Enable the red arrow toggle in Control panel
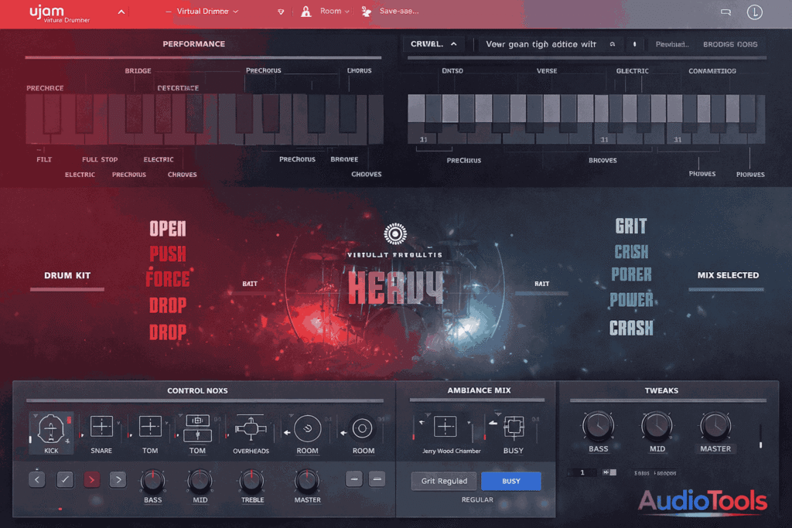This screenshot has width=792, height=528. pos(91,479)
